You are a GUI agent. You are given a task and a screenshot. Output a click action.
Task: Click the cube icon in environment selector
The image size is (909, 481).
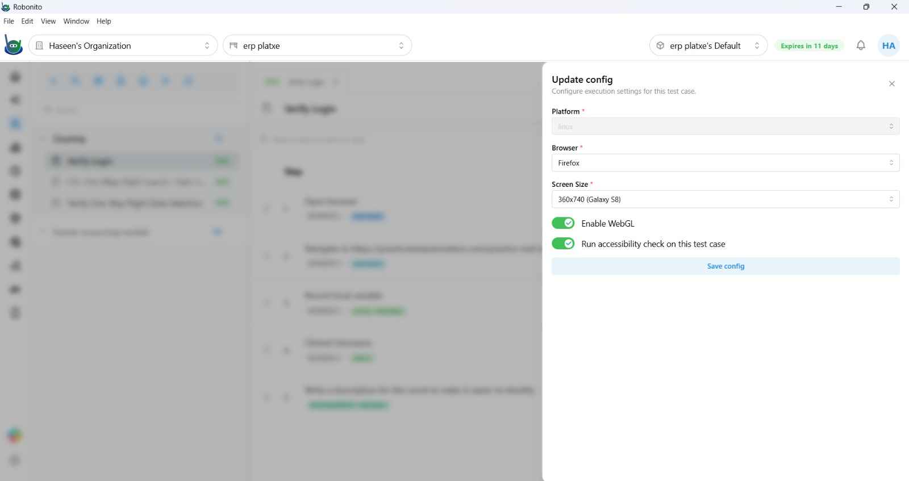[x=660, y=45]
